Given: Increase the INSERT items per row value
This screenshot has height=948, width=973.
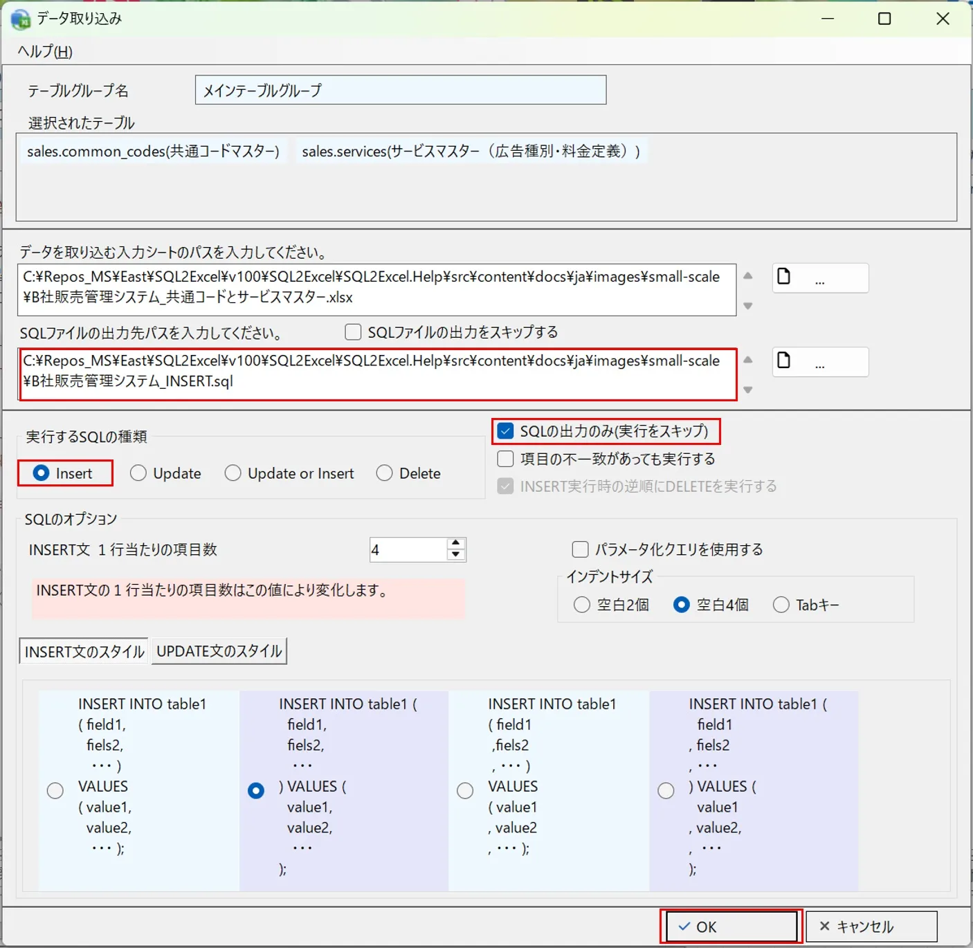Looking at the screenshot, I should click(x=455, y=543).
